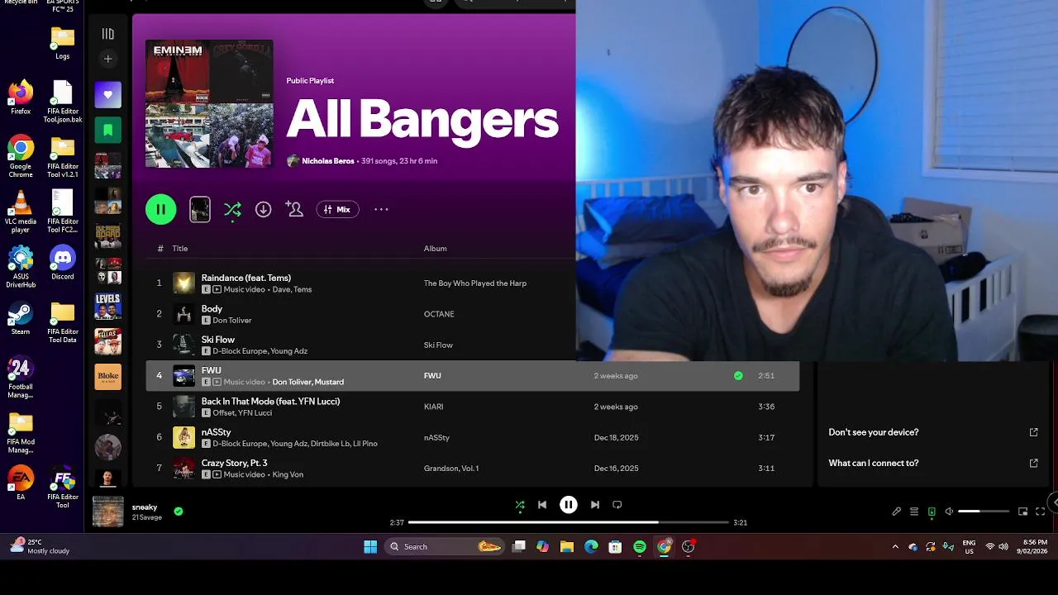Pause the All Bangers playlist green button
Screen dimensions: 1058x595
click(161, 209)
